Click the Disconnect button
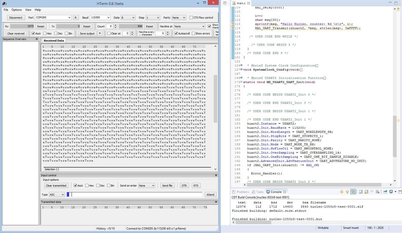 pyautogui.click(x=16, y=18)
